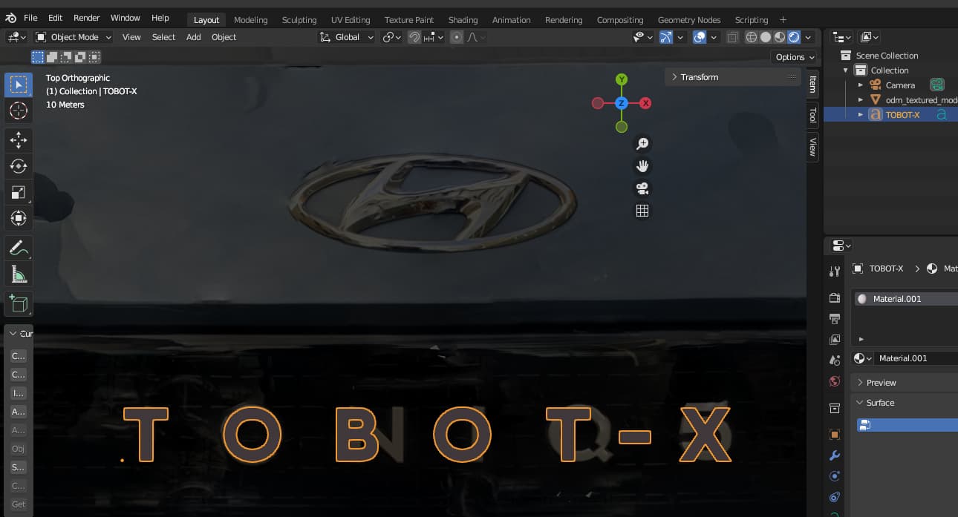Open the Render menu
This screenshot has width=958, height=517.
coord(86,18)
